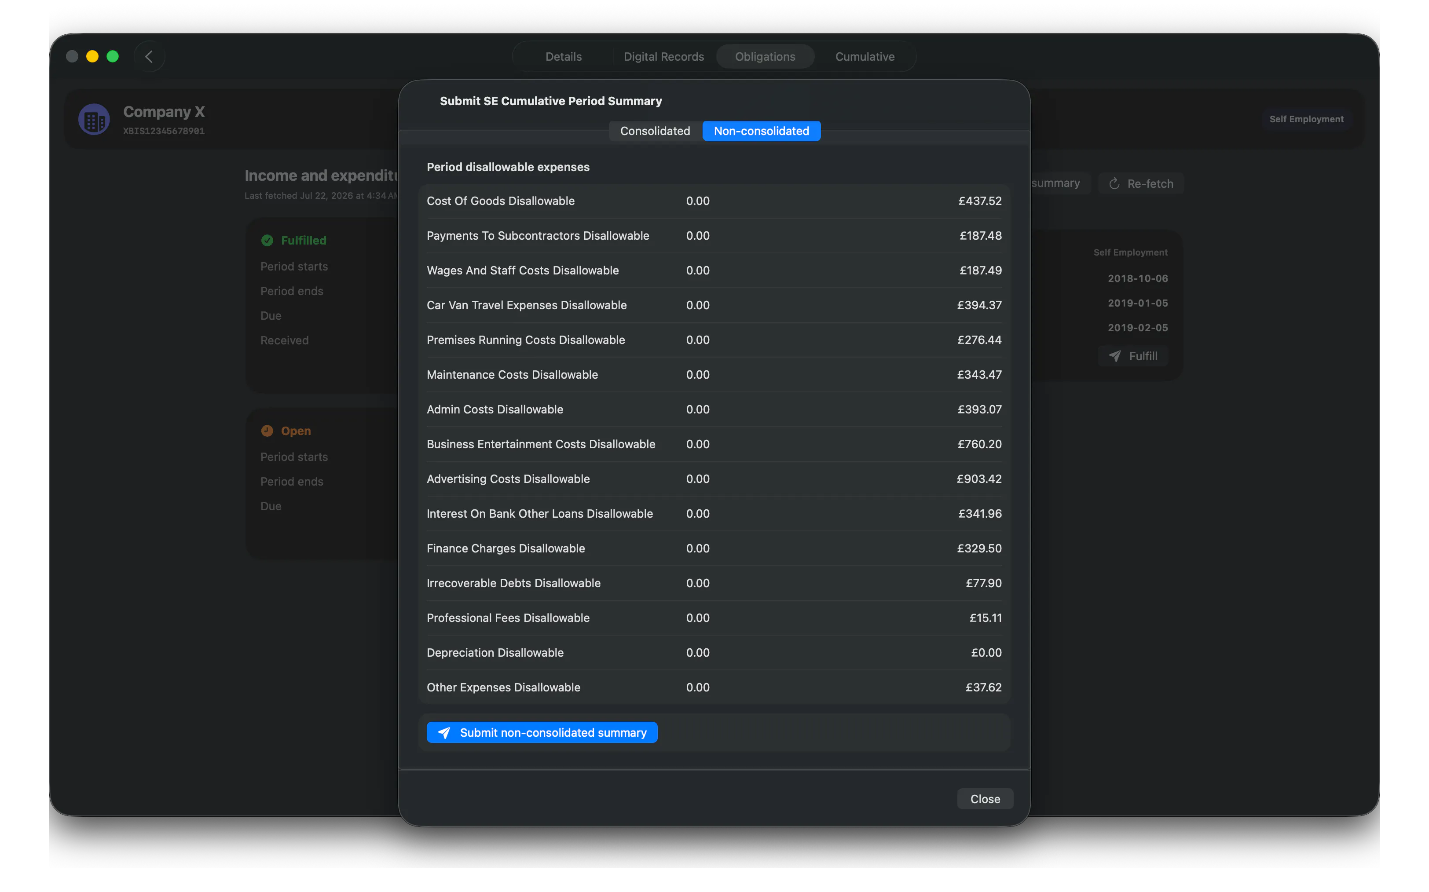Edit Other Expenses Disallowable field
The width and height of the screenshot is (1429, 892).
(697, 688)
